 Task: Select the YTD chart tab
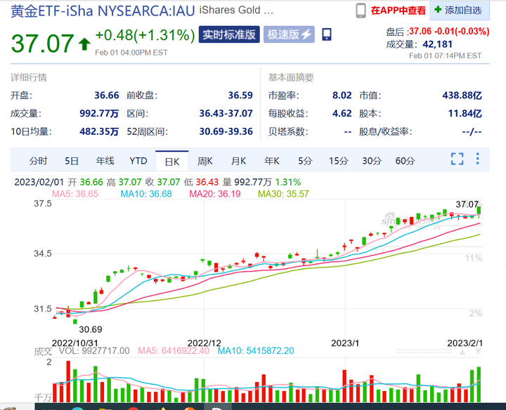[x=138, y=161]
